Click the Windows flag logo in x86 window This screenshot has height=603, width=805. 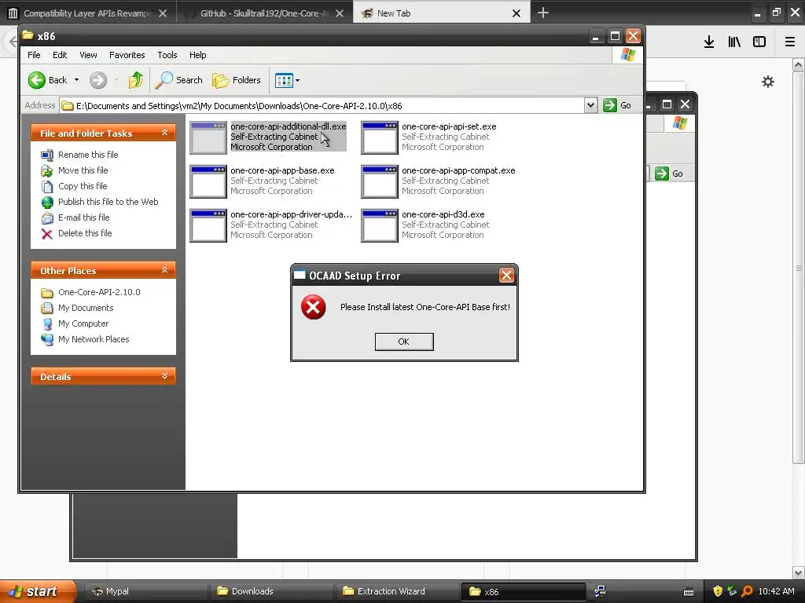pos(627,55)
